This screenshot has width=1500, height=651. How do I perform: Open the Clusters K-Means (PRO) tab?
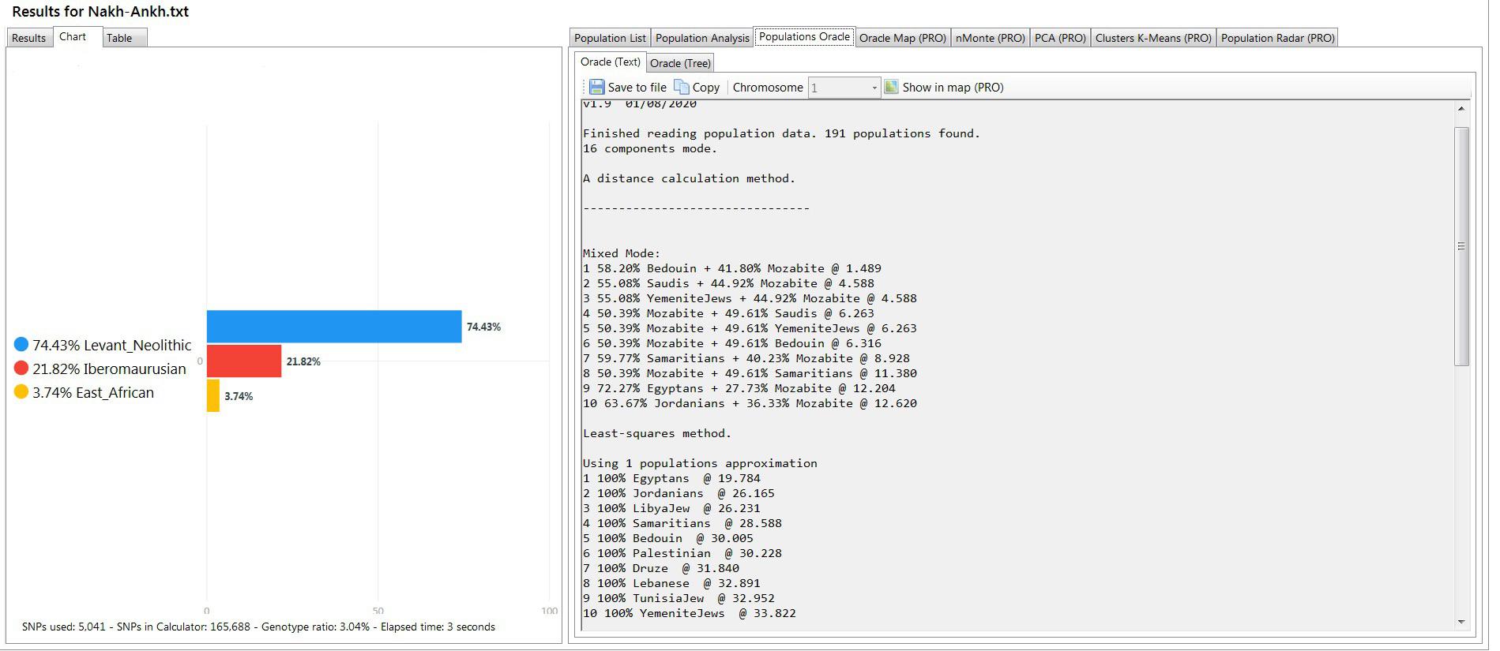point(1153,38)
